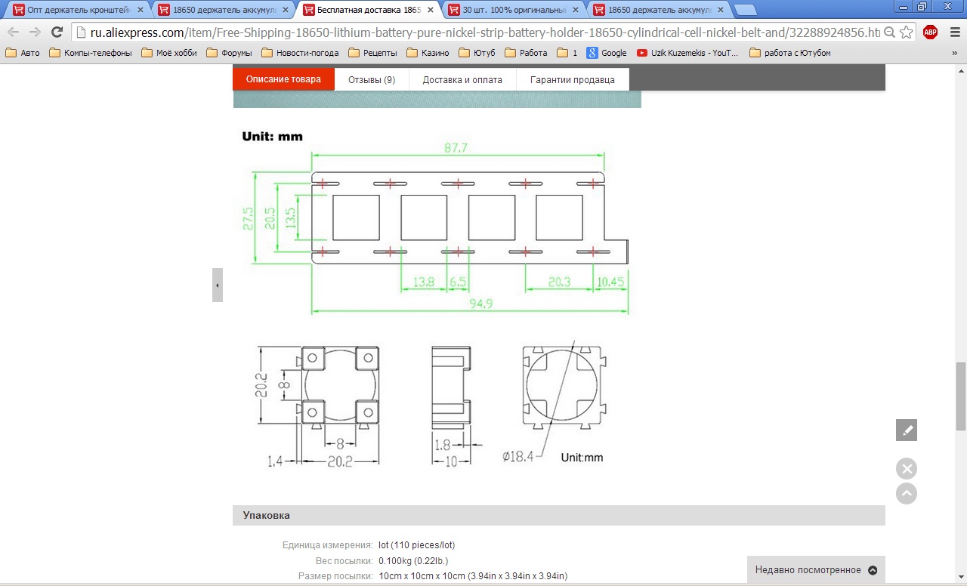The width and height of the screenshot is (967, 586).
Task: Reload the page with the refresh icon
Action: [57, 32]
